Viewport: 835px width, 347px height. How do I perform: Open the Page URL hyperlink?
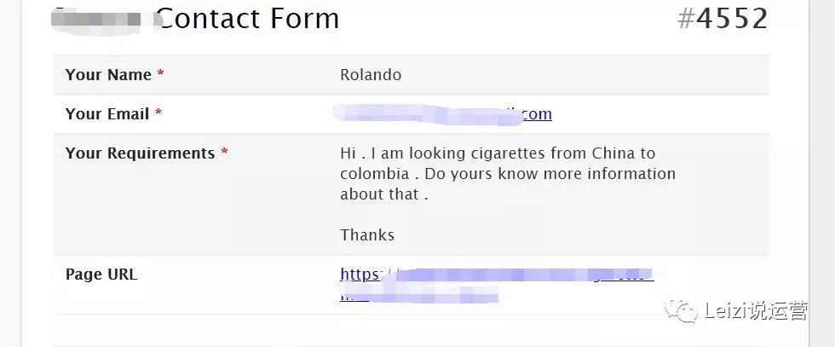coord(496,284)
